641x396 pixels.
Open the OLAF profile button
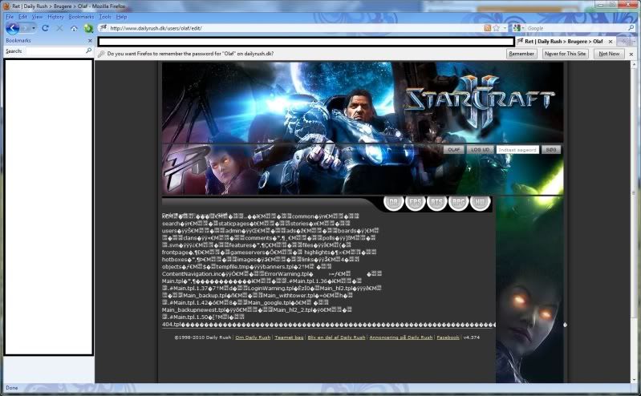pos(454,150)
